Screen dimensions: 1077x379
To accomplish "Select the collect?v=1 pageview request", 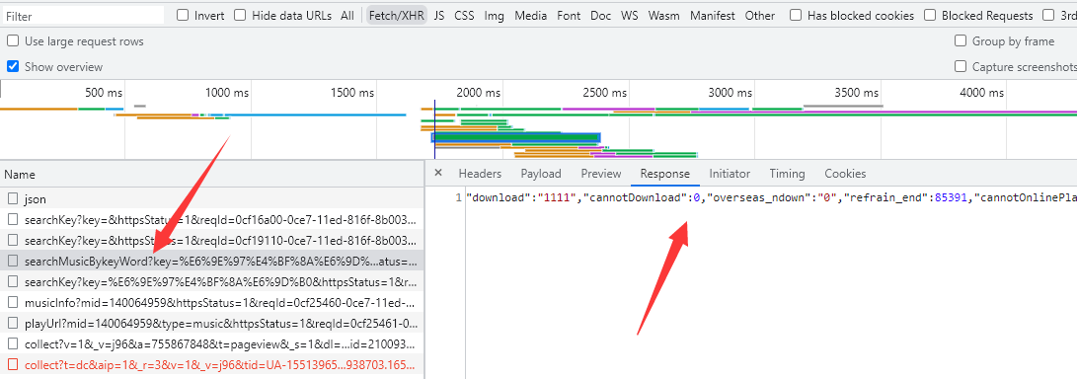I will (211, 343).
